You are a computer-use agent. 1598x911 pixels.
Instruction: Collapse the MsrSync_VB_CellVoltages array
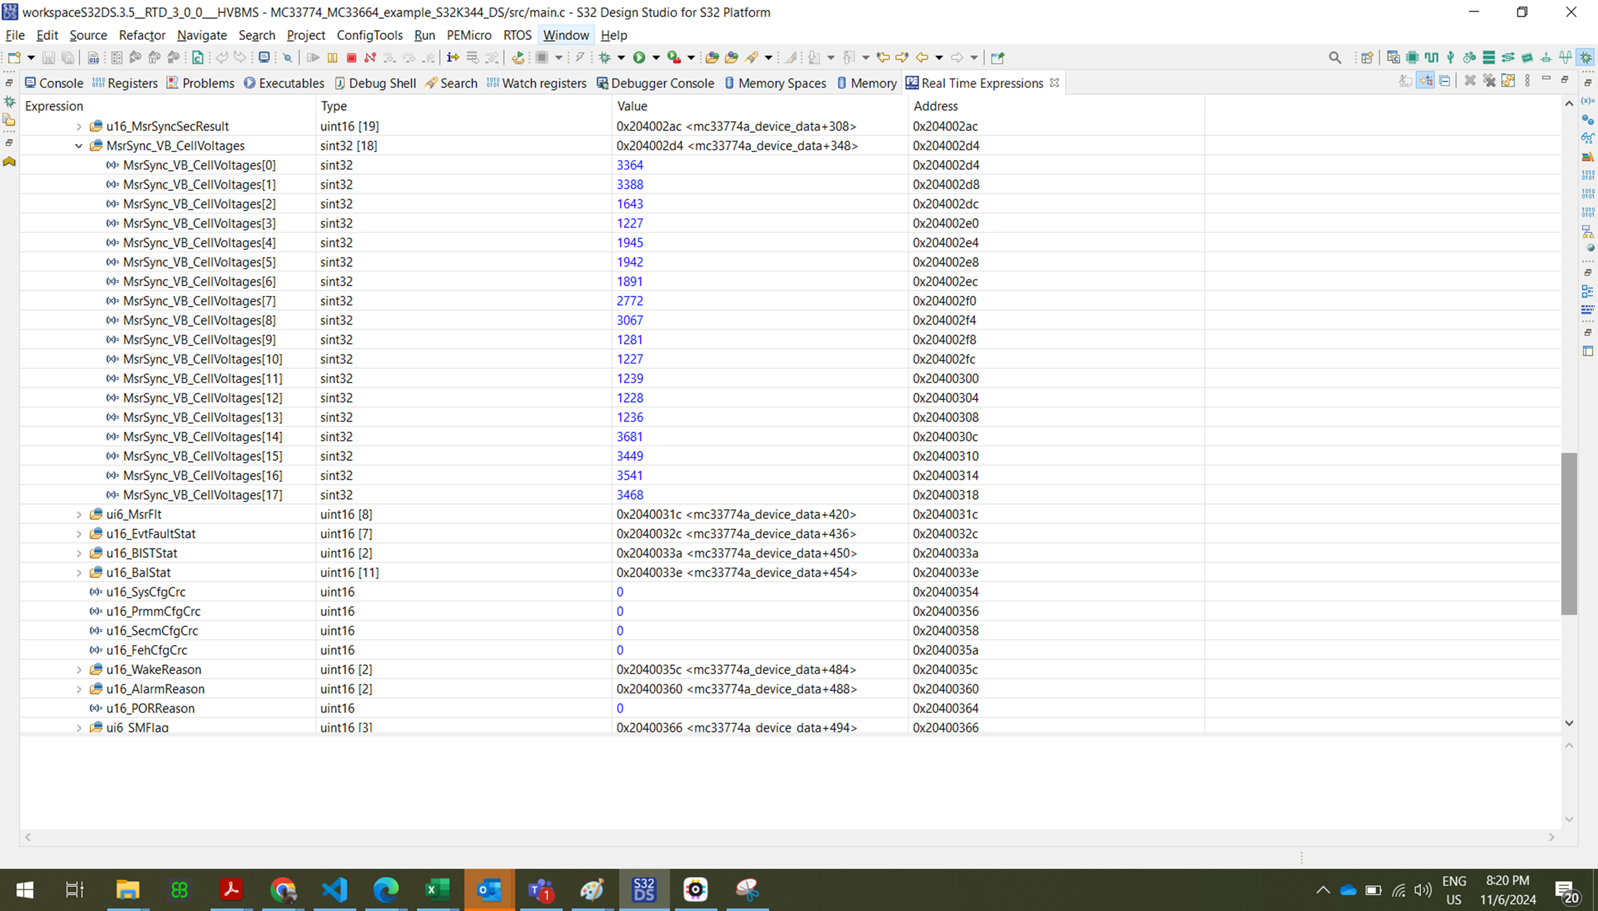click(x=78, y=145)
